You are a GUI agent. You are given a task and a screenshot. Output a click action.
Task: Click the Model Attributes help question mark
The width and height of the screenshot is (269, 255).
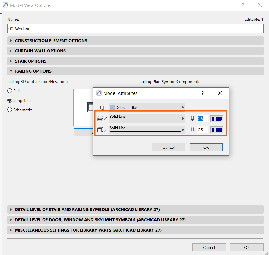(x=202, y=93)
